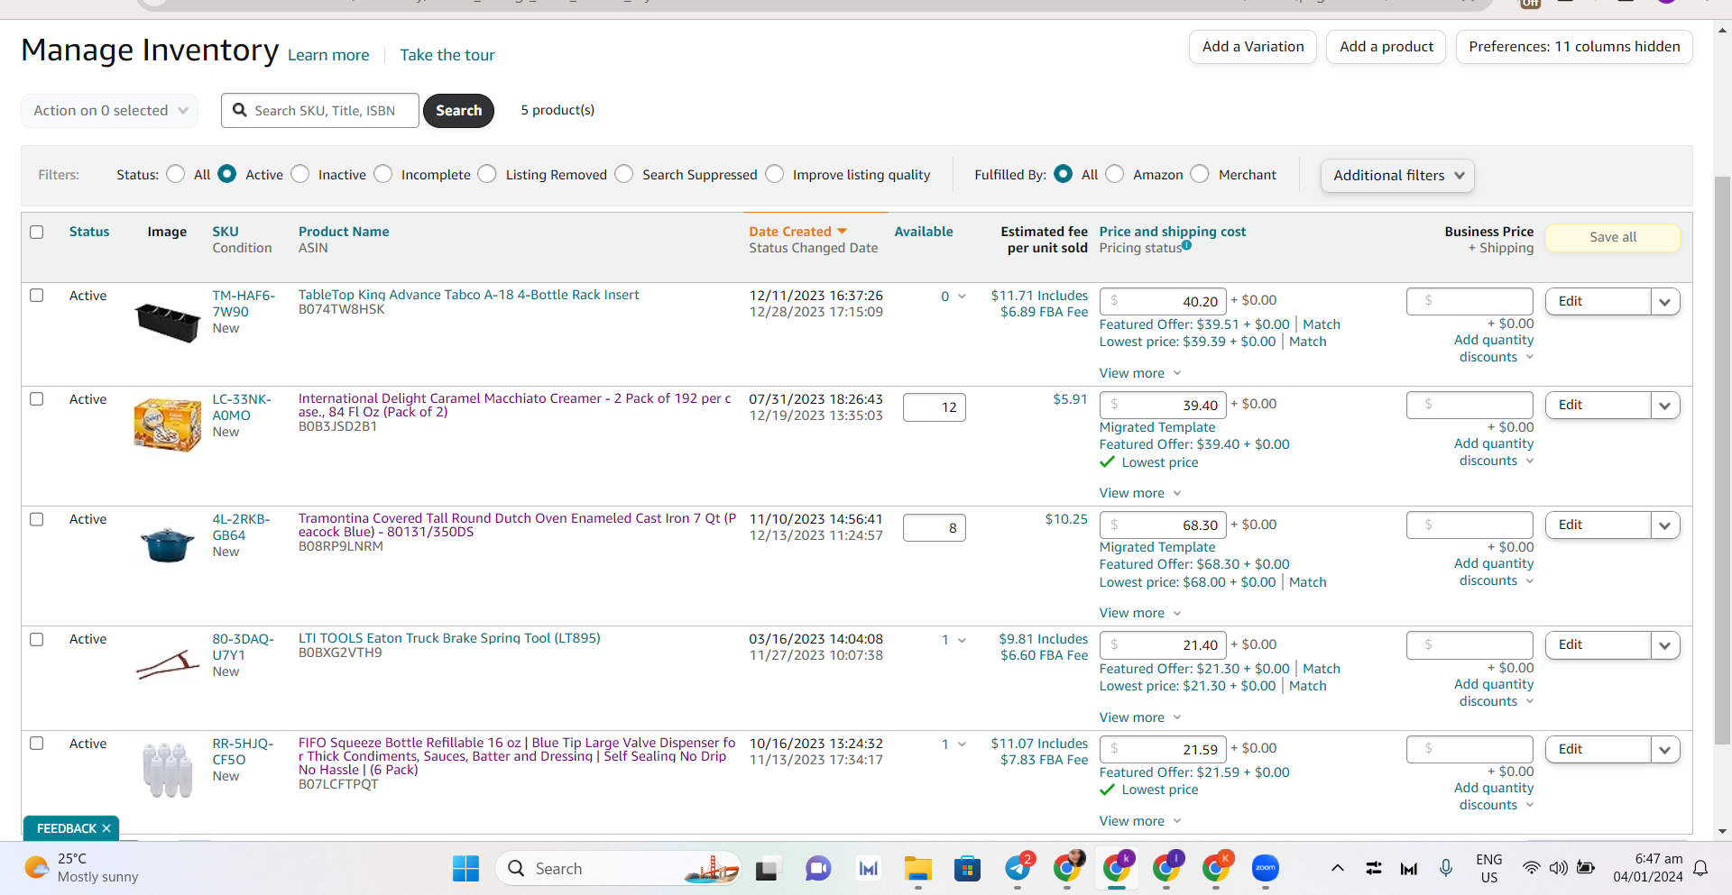Select Improve listing quality filter

775,174
